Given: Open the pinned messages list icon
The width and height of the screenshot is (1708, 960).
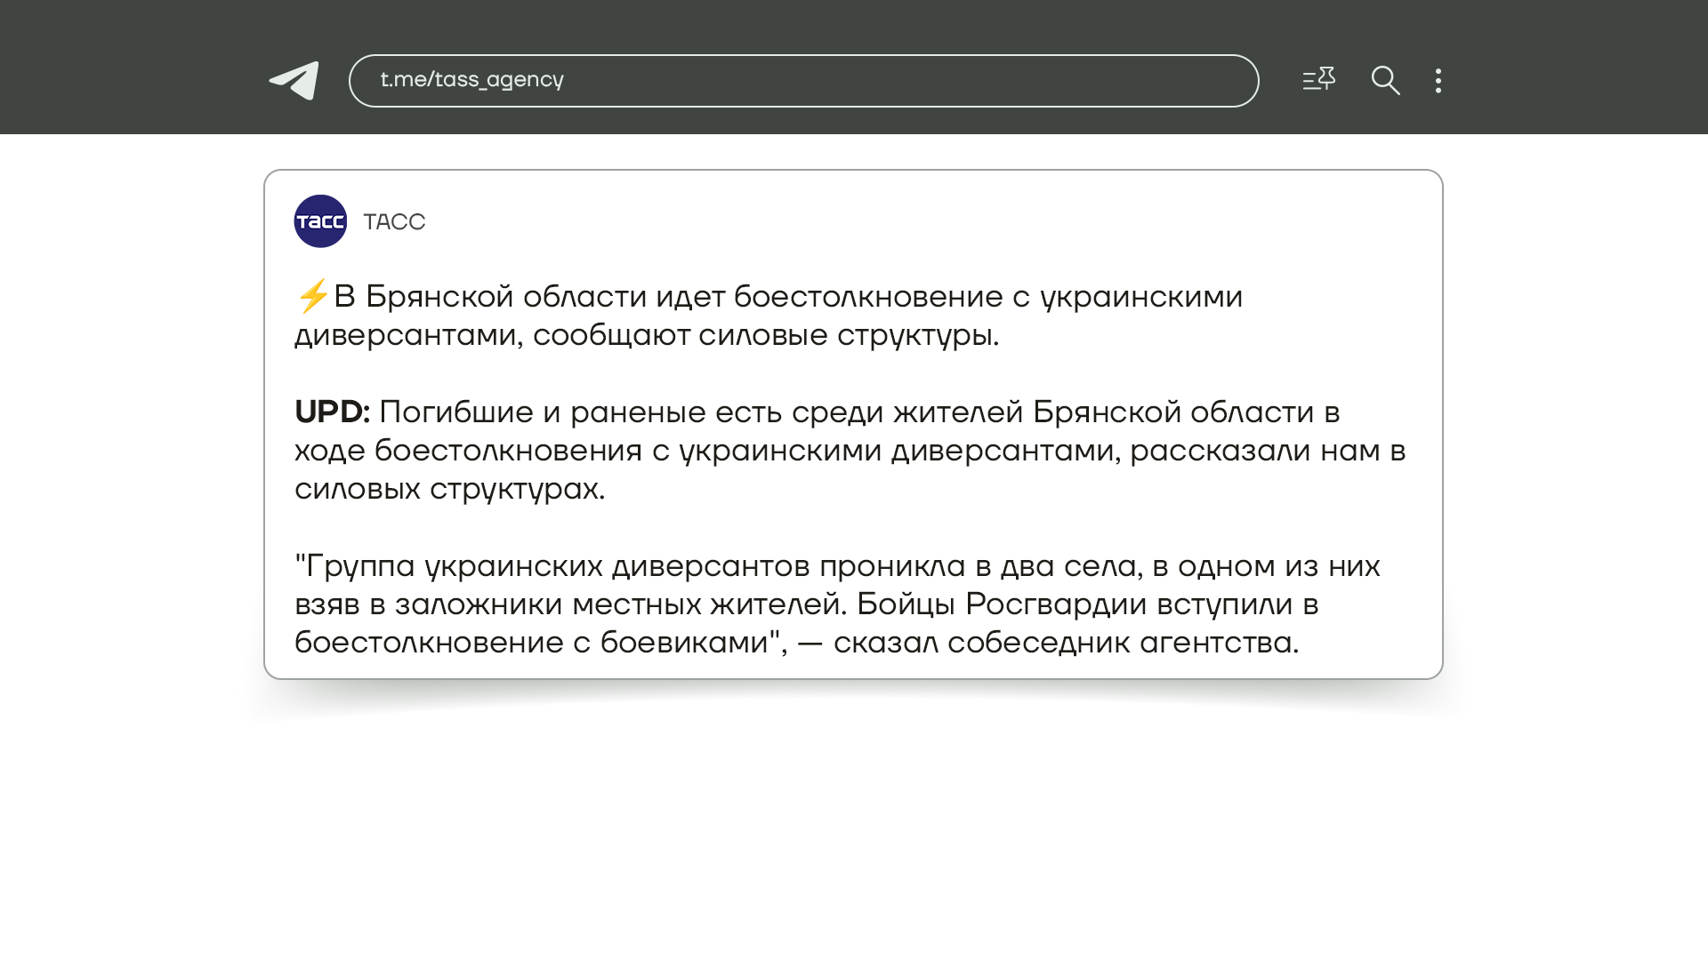Looking at the screenshot, I should [x=1318, y=80].
